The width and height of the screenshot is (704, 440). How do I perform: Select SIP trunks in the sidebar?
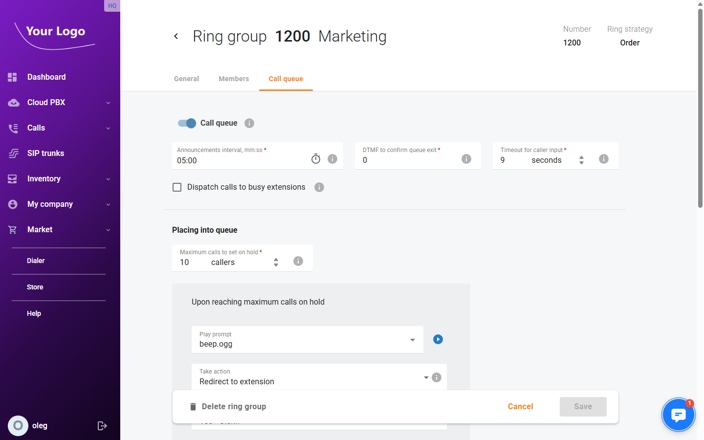click(x=45, y=153)
